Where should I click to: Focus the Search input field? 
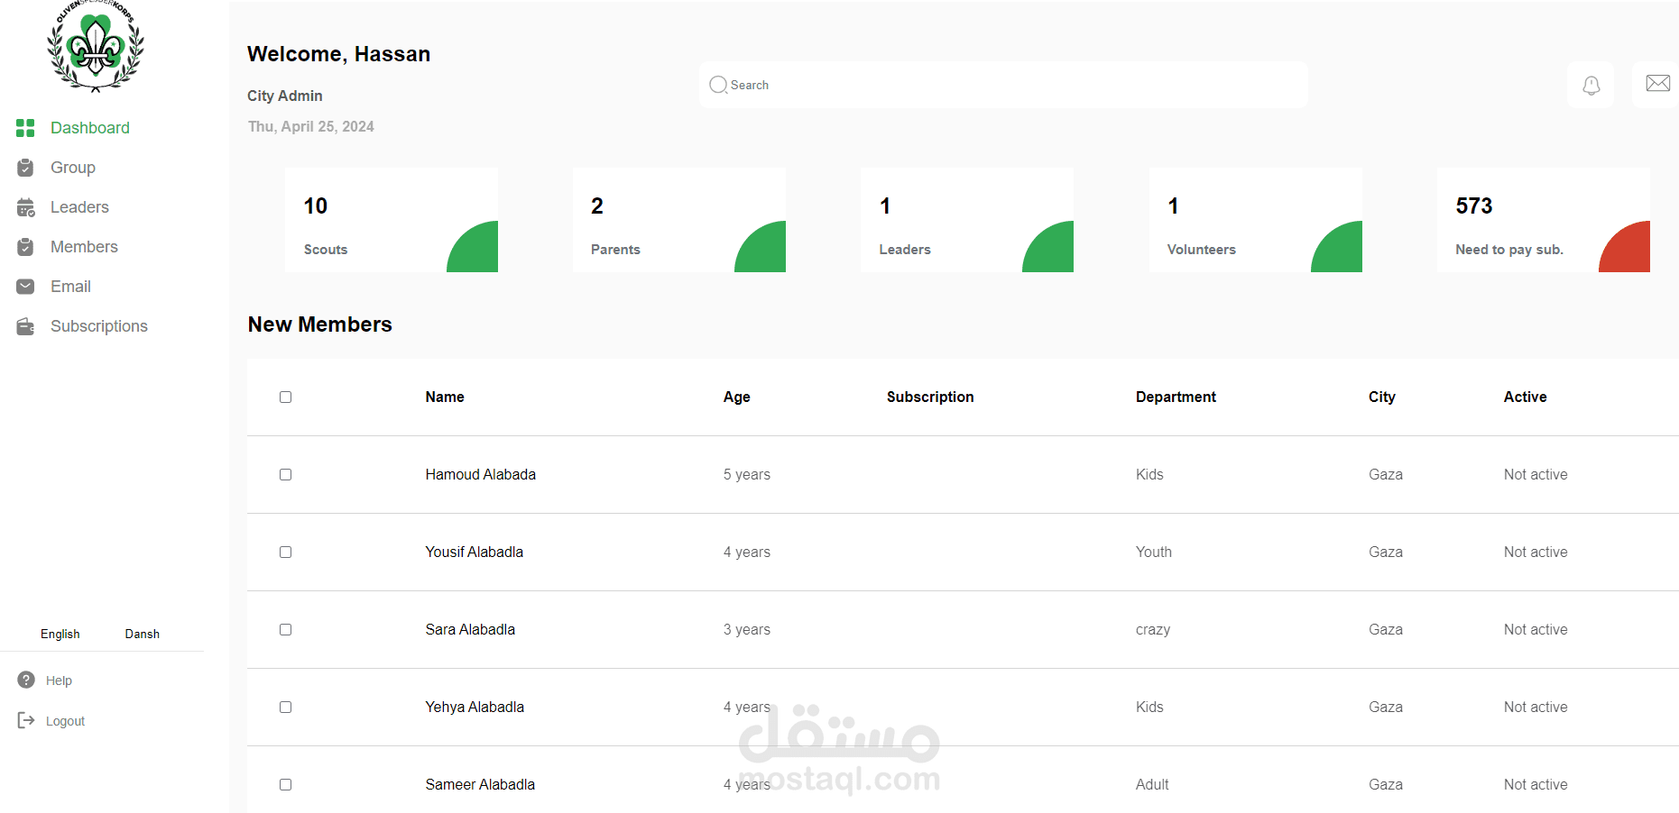tap(1003, 85)
